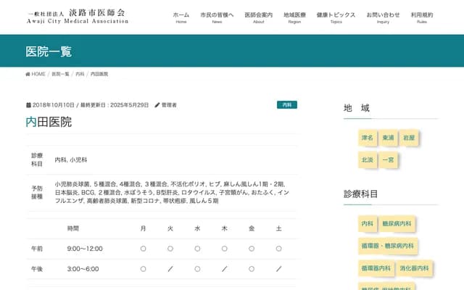Go to お問い合わせ (Inquiry) page
The height and width of the screenshot is (290, 464).
pos(383,17)
